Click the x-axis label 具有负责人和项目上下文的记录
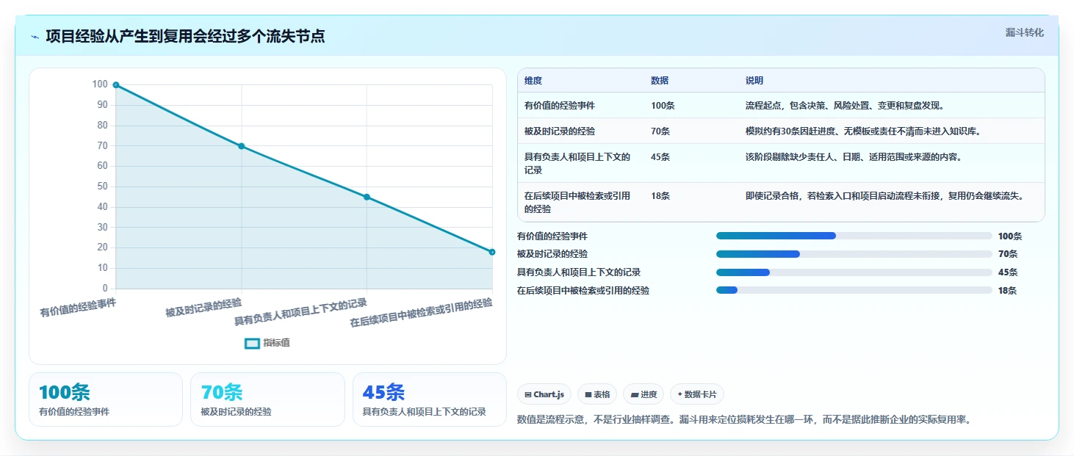1074x456 pixels. click(x=301, y=312)
